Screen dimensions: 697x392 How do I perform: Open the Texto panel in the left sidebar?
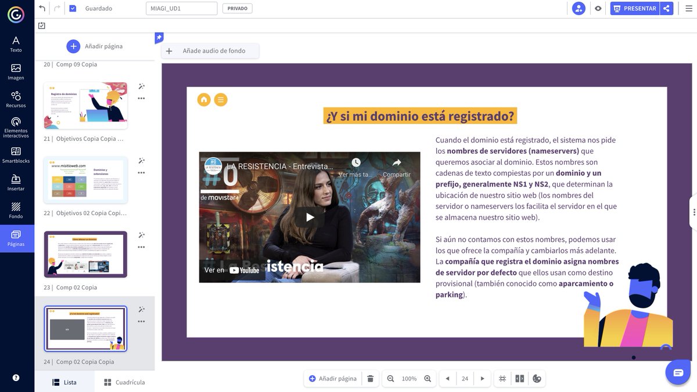coord(16,43)
